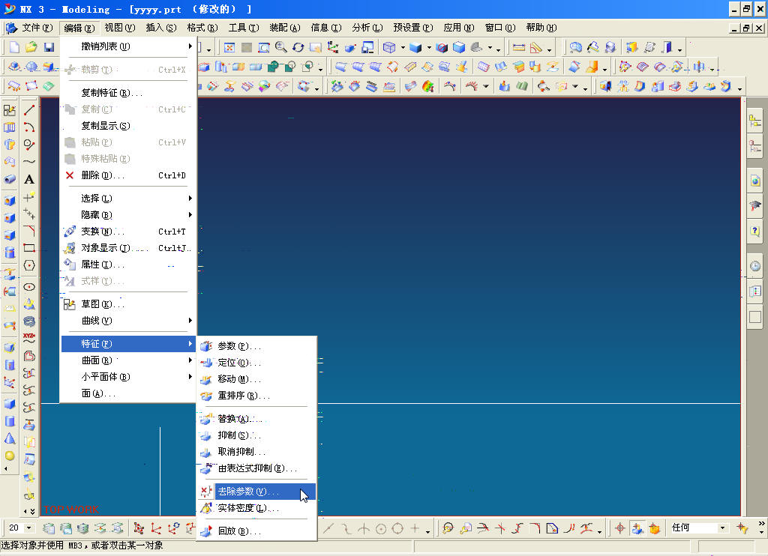Choose 去除参数(V)... in submenu
The width and height of the screenshot is (768, 556).
[256, 492]
